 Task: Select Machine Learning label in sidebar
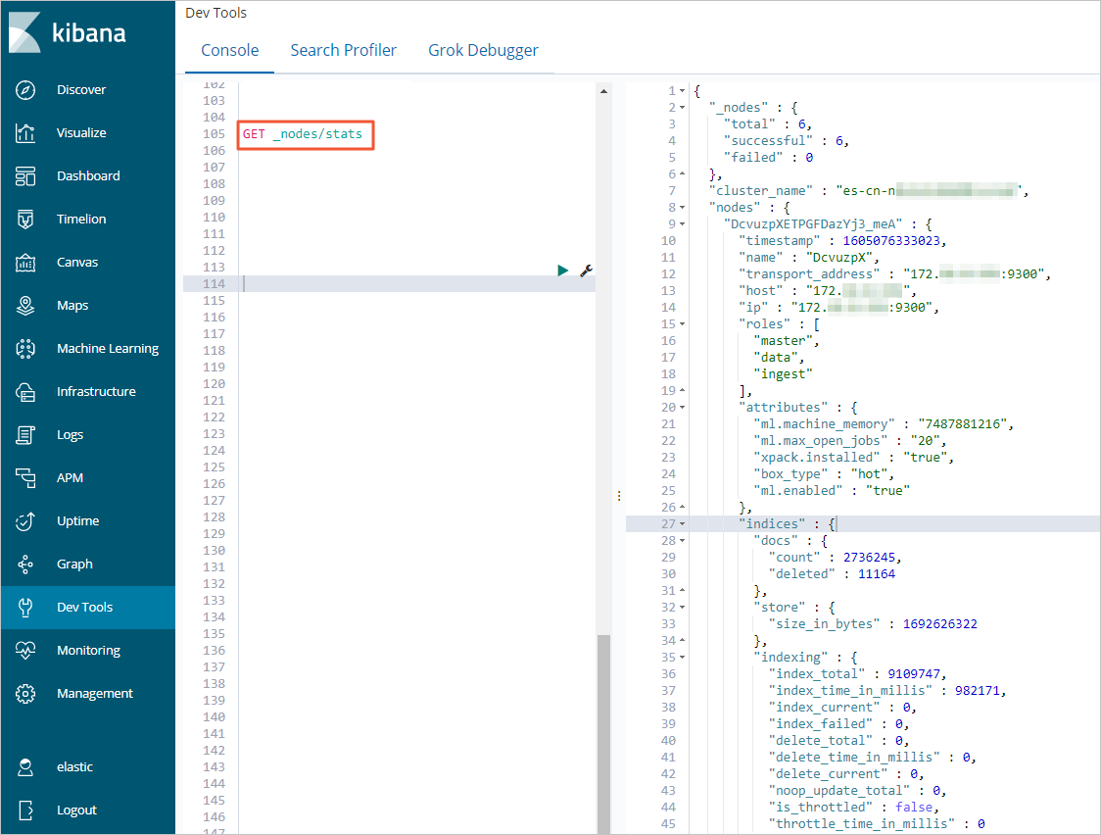(x=108, y=348)
